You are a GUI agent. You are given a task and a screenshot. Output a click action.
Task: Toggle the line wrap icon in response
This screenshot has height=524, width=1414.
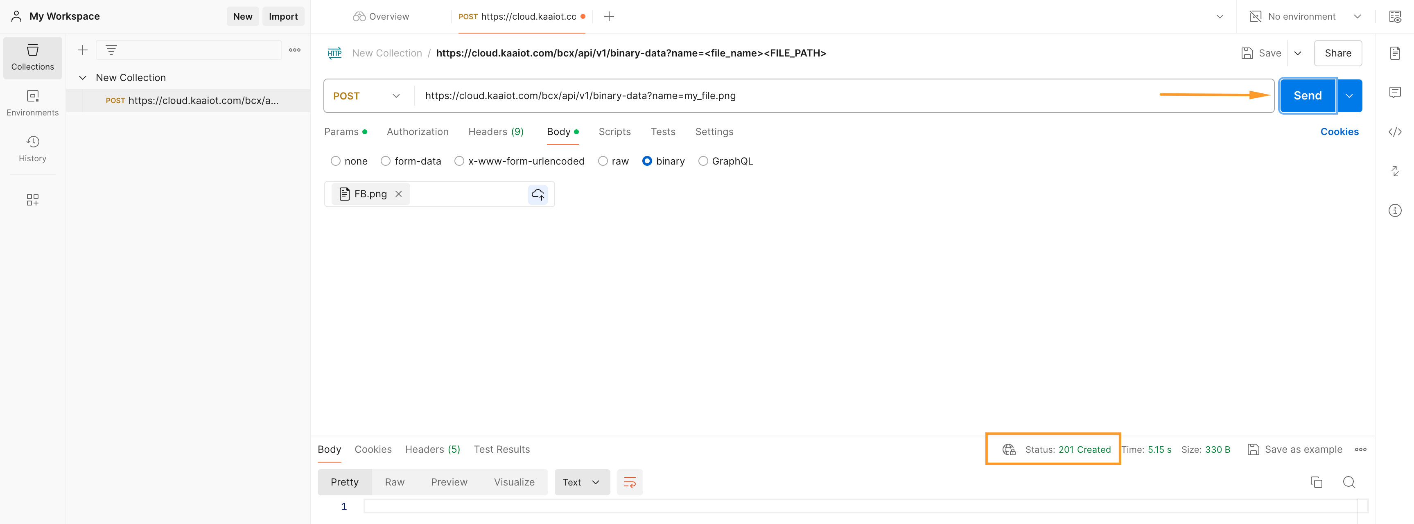630,482
